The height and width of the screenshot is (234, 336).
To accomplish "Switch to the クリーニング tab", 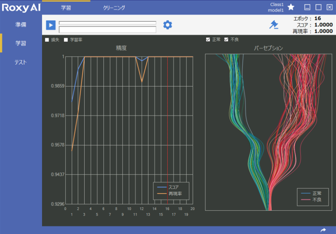I will pos(114,8).
